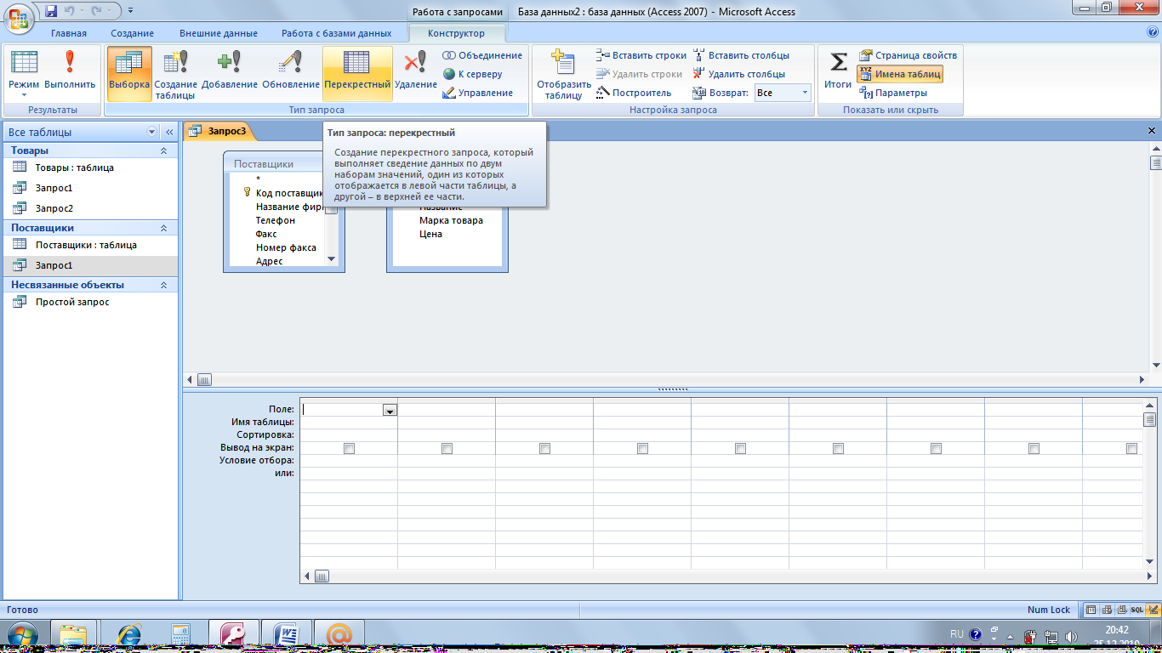Click horizontal scrollbar thumb of design grid
Viewport: 1162px width, 653px height.
point(322,576)
